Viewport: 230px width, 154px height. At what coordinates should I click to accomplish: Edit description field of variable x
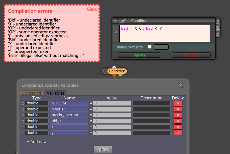pyautogui.click(x=152, y=127)
